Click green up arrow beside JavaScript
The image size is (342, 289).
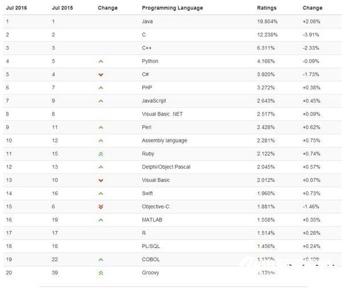100,101
